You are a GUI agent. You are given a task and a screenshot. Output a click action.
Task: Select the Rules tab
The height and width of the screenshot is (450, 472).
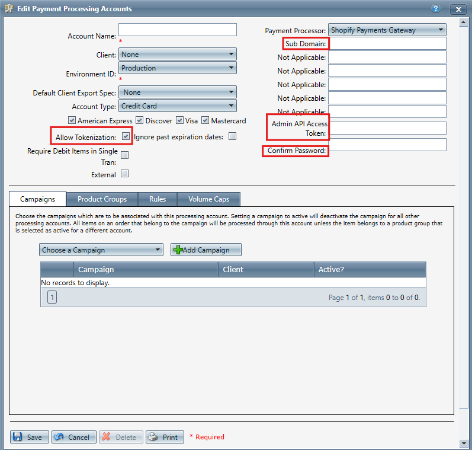point(158,199)
